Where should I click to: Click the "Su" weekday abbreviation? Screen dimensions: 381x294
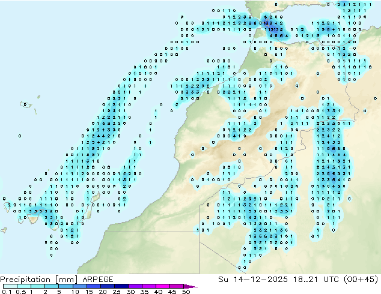tap(223, 280)
